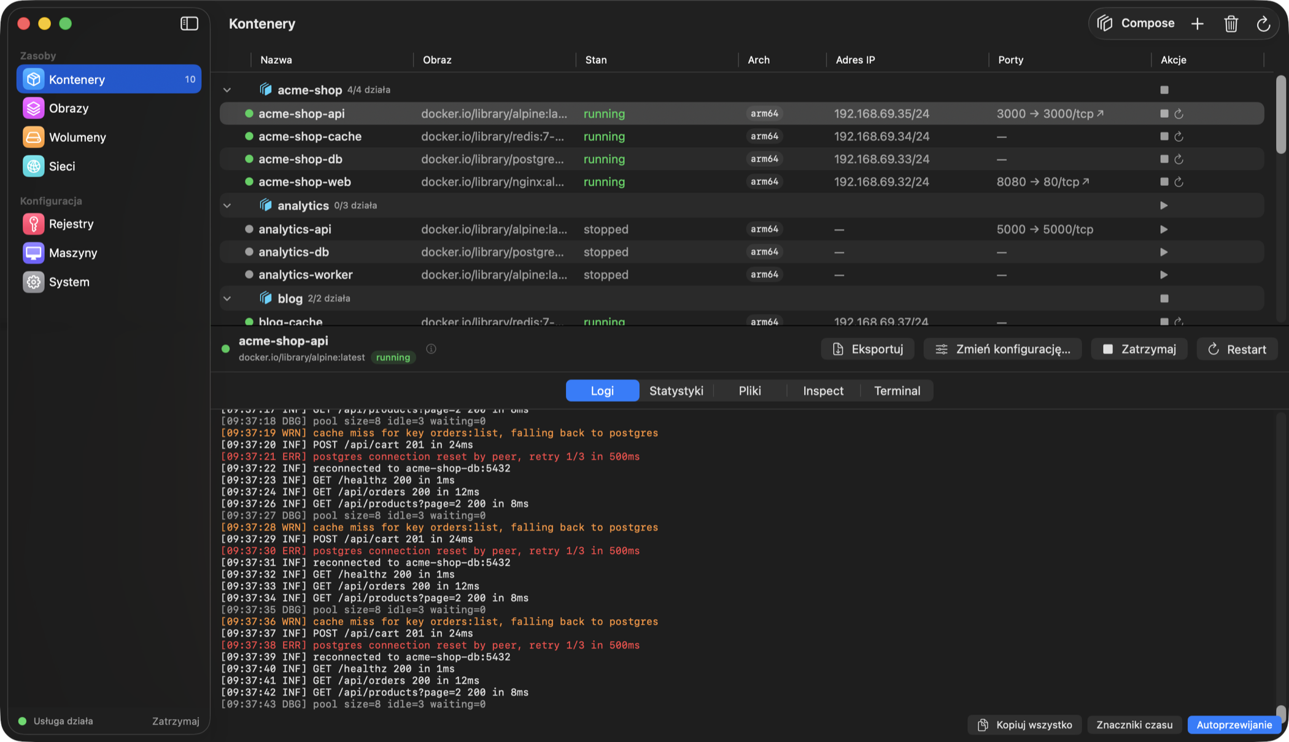1289x742 pixels.
Task: Toggle the sidebar visibility icon
Action: coord(189,23)
